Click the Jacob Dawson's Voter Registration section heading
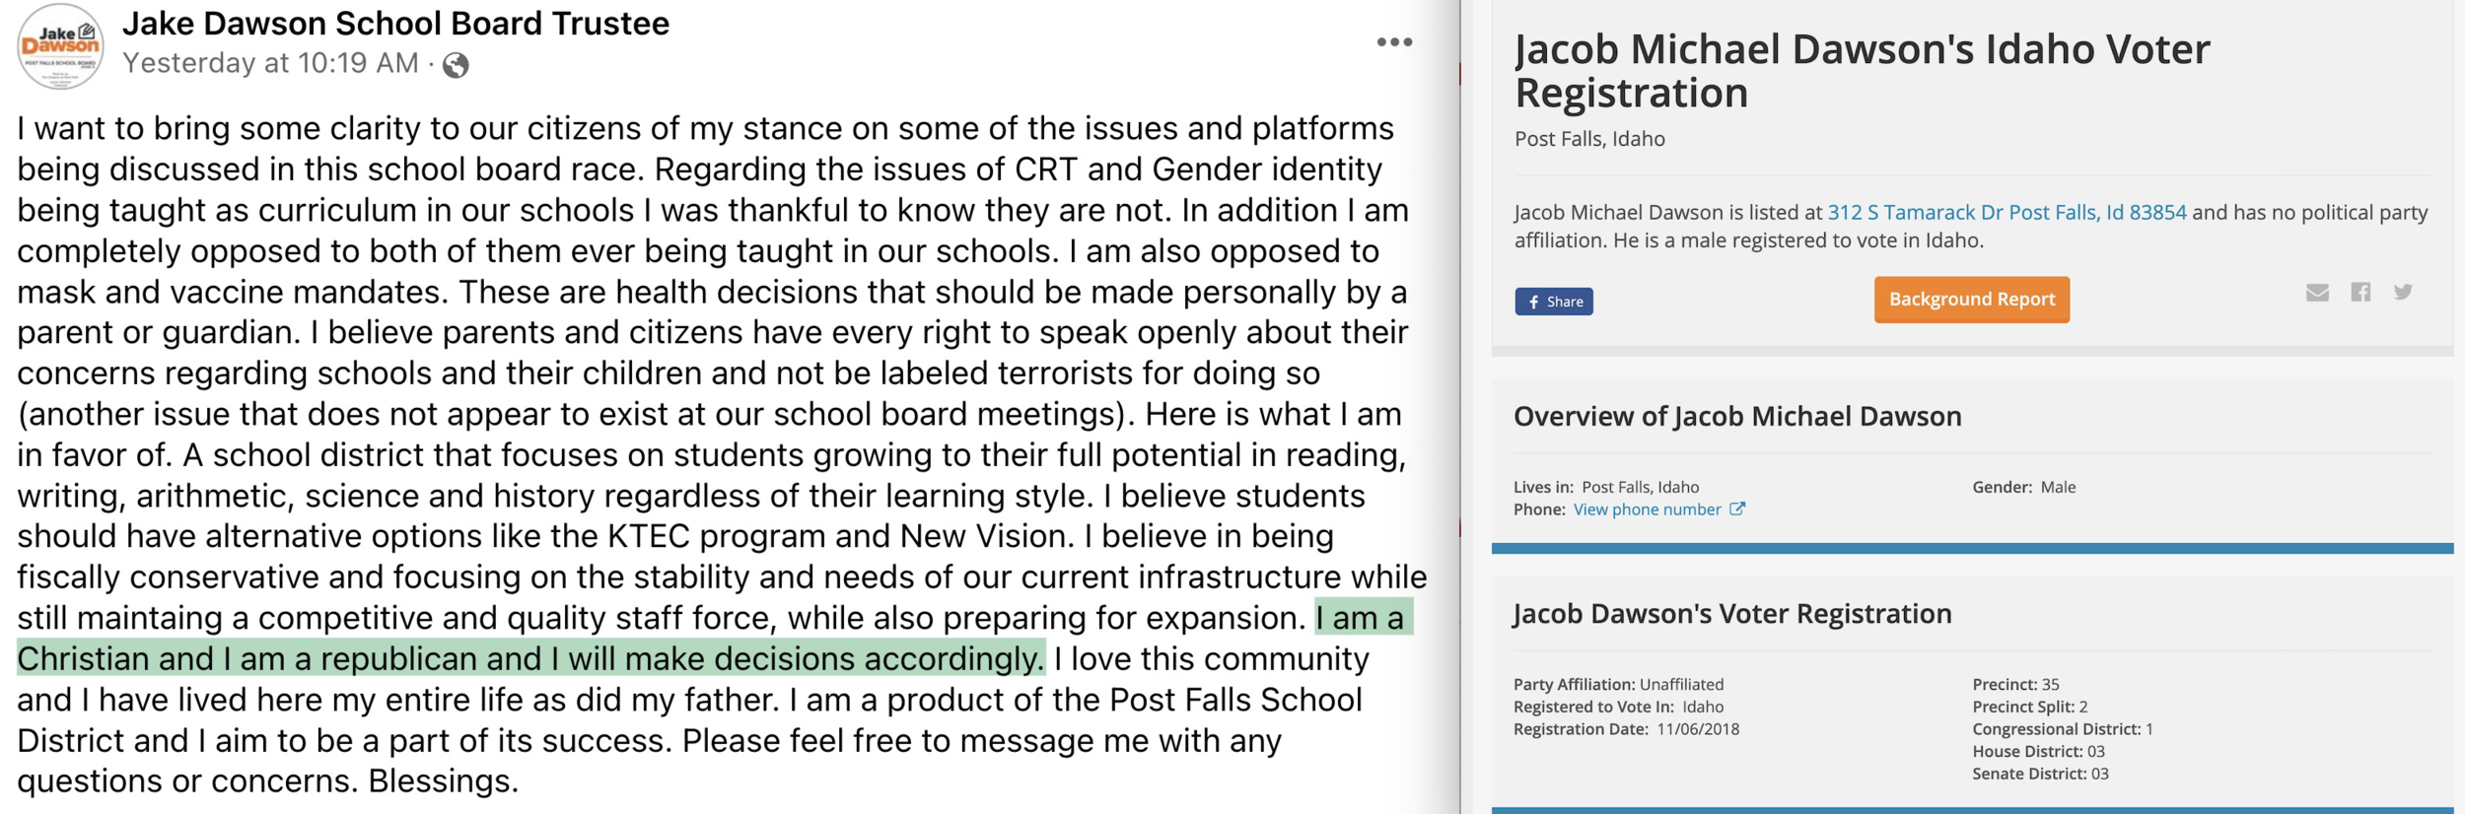The height and width of the screenshot is (814, 2465). (x=1732, y=614)
